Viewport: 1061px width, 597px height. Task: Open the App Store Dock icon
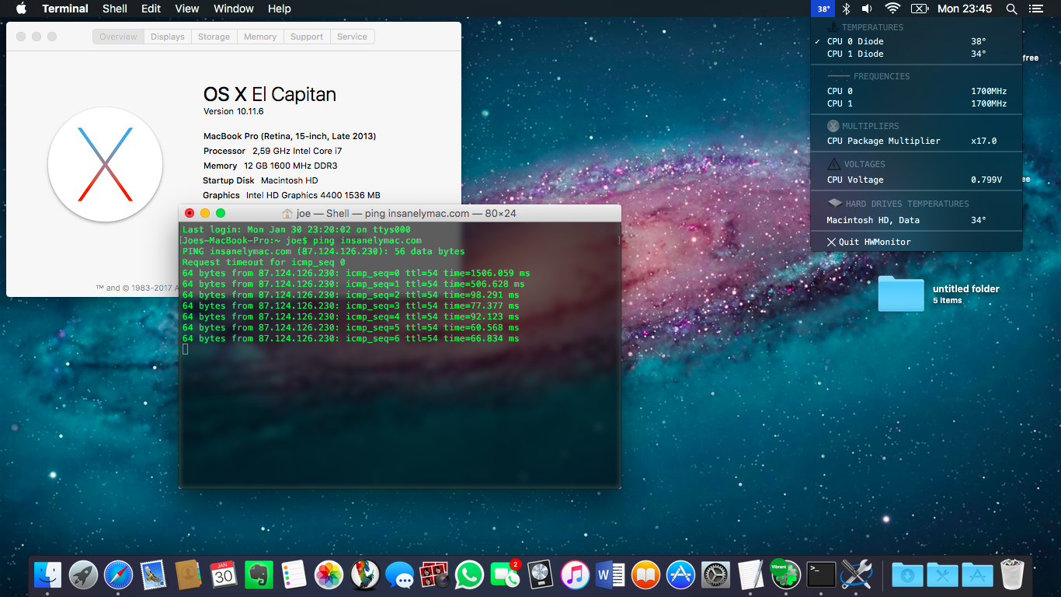pyautogui.click(x=680, y=575)
